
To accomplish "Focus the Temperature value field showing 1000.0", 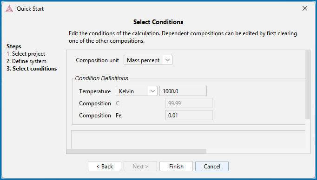I will (183, 91).
